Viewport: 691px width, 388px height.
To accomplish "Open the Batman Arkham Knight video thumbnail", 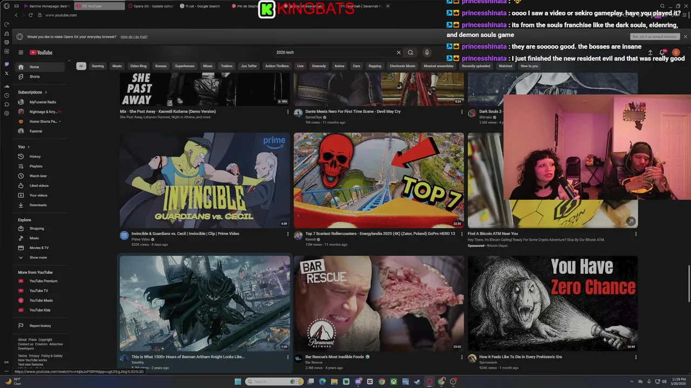I will (x=205, y=303).
